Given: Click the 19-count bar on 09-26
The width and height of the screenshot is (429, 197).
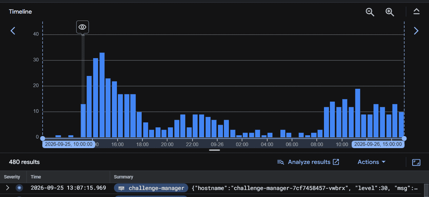Looking at the screenshot, I should [x=357, y=113].
